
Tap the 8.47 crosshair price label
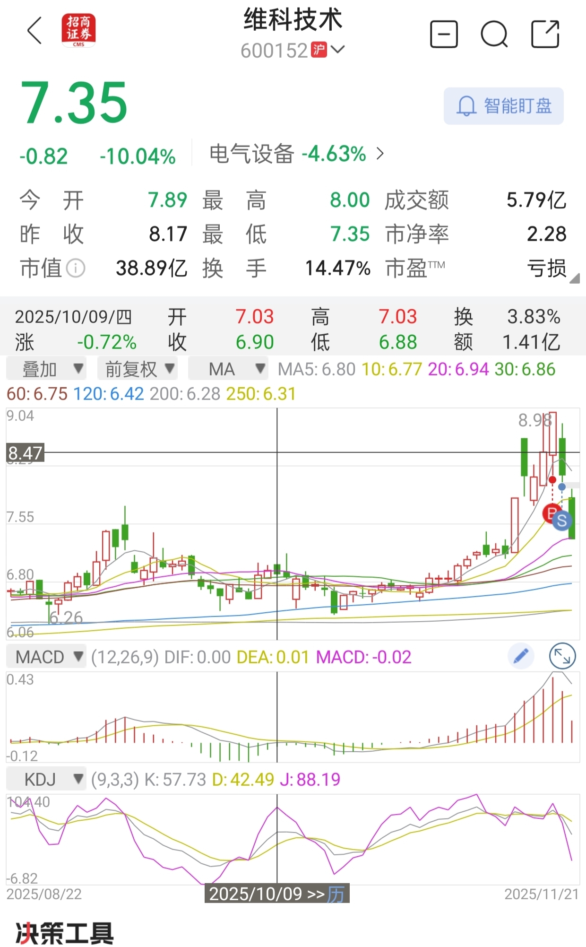tap(25, 453)
